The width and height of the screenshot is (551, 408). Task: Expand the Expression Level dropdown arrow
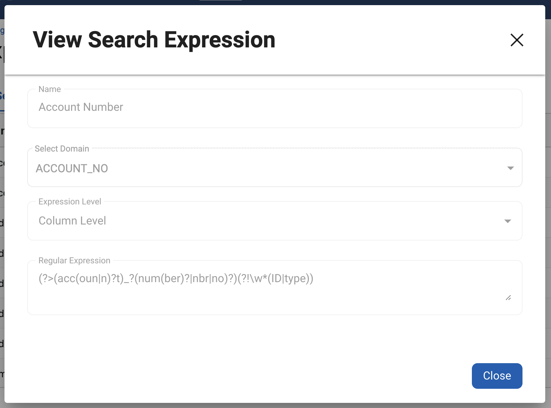pos(507,221)
